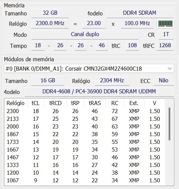Click the Canal duplo mode field
This screenshot has width=179, height=189.
pos(85,34)
